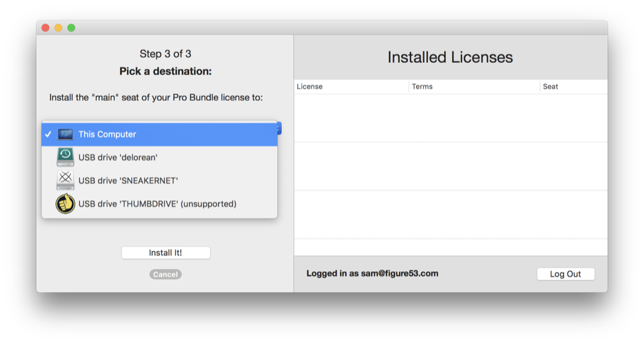The width and height of the screenshot is (644, 344).
Task: Select the unsupported 'THUMBDRIVE' USB drive entry
Action: [157, 203]
